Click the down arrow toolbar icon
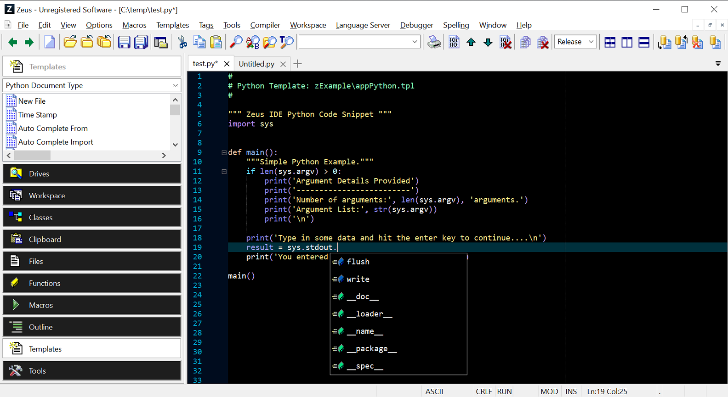Viewport: 728px width, 397px height. tap(488, 42)
